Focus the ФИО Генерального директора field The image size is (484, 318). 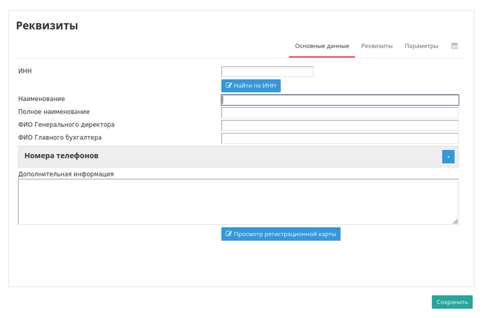click(x=340, y=125)
